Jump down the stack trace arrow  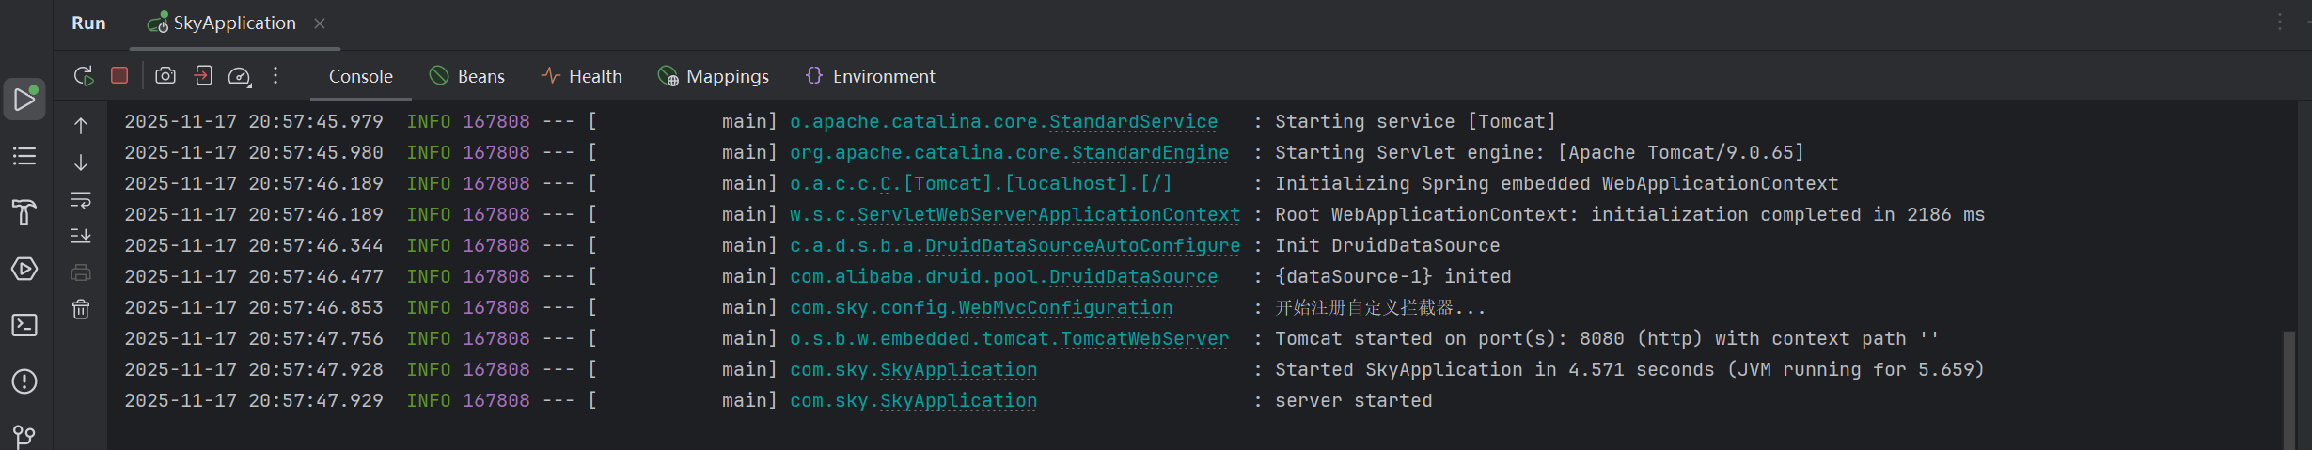coord(81,163)
